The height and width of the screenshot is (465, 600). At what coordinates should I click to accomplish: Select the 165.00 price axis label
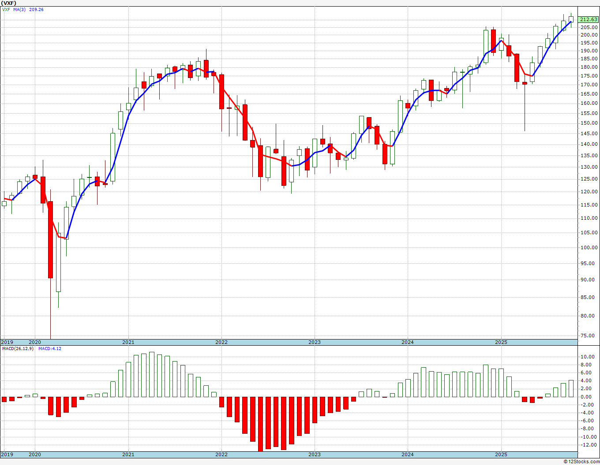589,94
